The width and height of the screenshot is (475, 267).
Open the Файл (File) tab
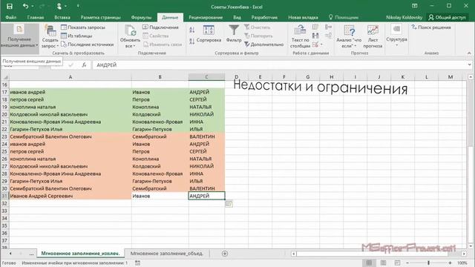pyautogui.click(x=10, y=17)
